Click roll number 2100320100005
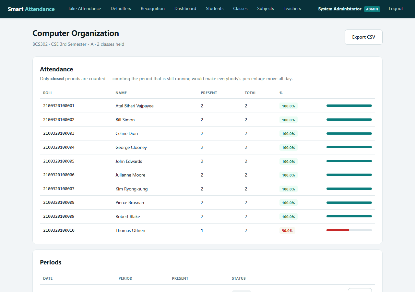This screenshot has height=292, width=415. pyautogui.click(x=59, y=161)
